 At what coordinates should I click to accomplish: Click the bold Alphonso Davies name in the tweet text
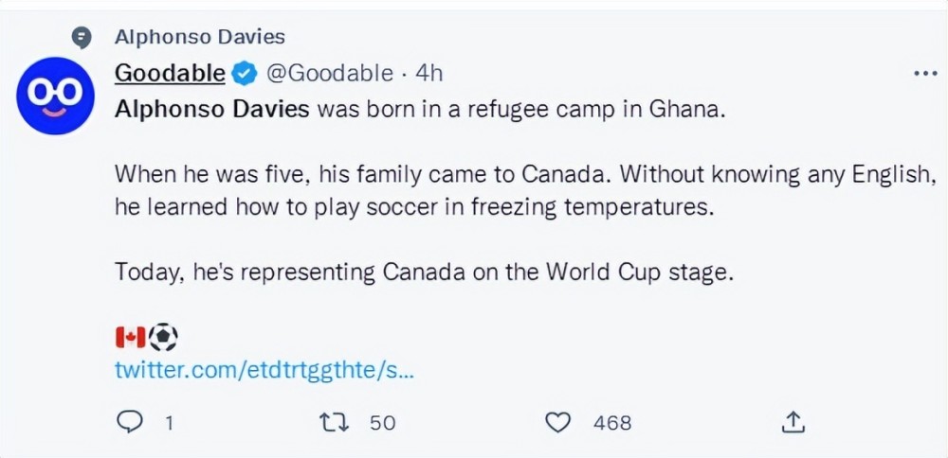tap(211, 109)
